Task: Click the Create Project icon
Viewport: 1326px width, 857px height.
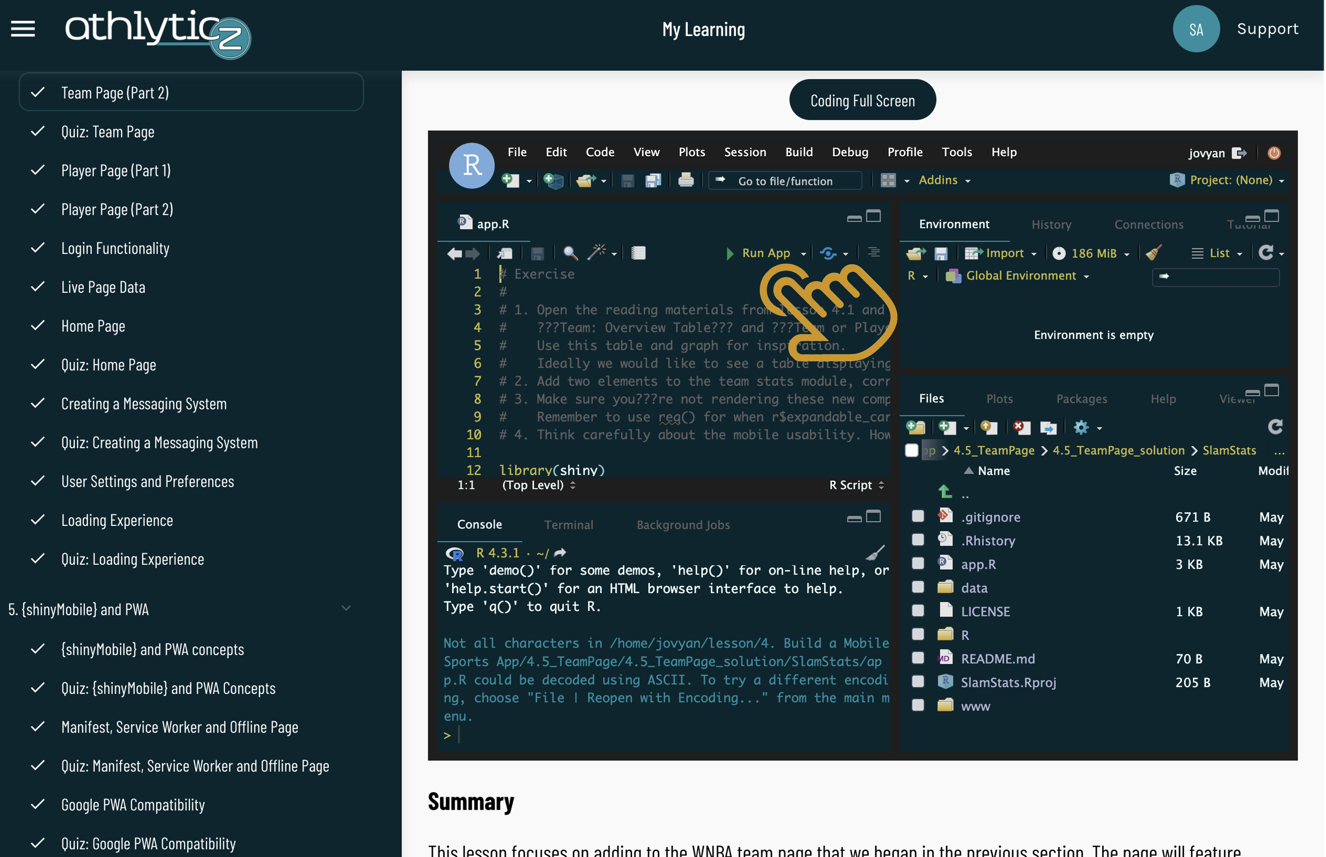Action: pos(554,180)
